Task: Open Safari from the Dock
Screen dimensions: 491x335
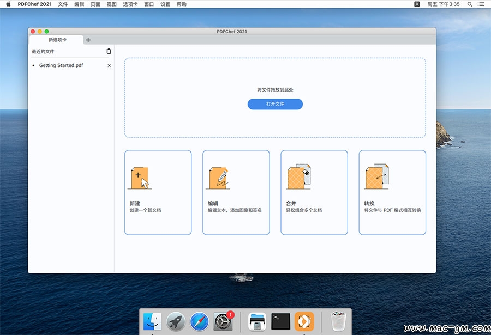Action: pyautogui.click(x=199, y=321)
